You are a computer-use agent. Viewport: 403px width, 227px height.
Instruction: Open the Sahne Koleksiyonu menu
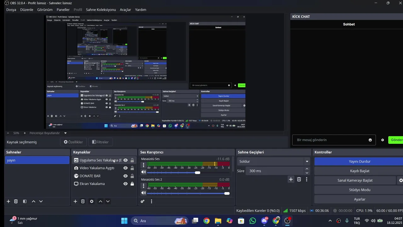pos(101,10)
